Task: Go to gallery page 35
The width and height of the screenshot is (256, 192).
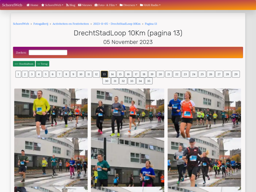Action: 148,81
